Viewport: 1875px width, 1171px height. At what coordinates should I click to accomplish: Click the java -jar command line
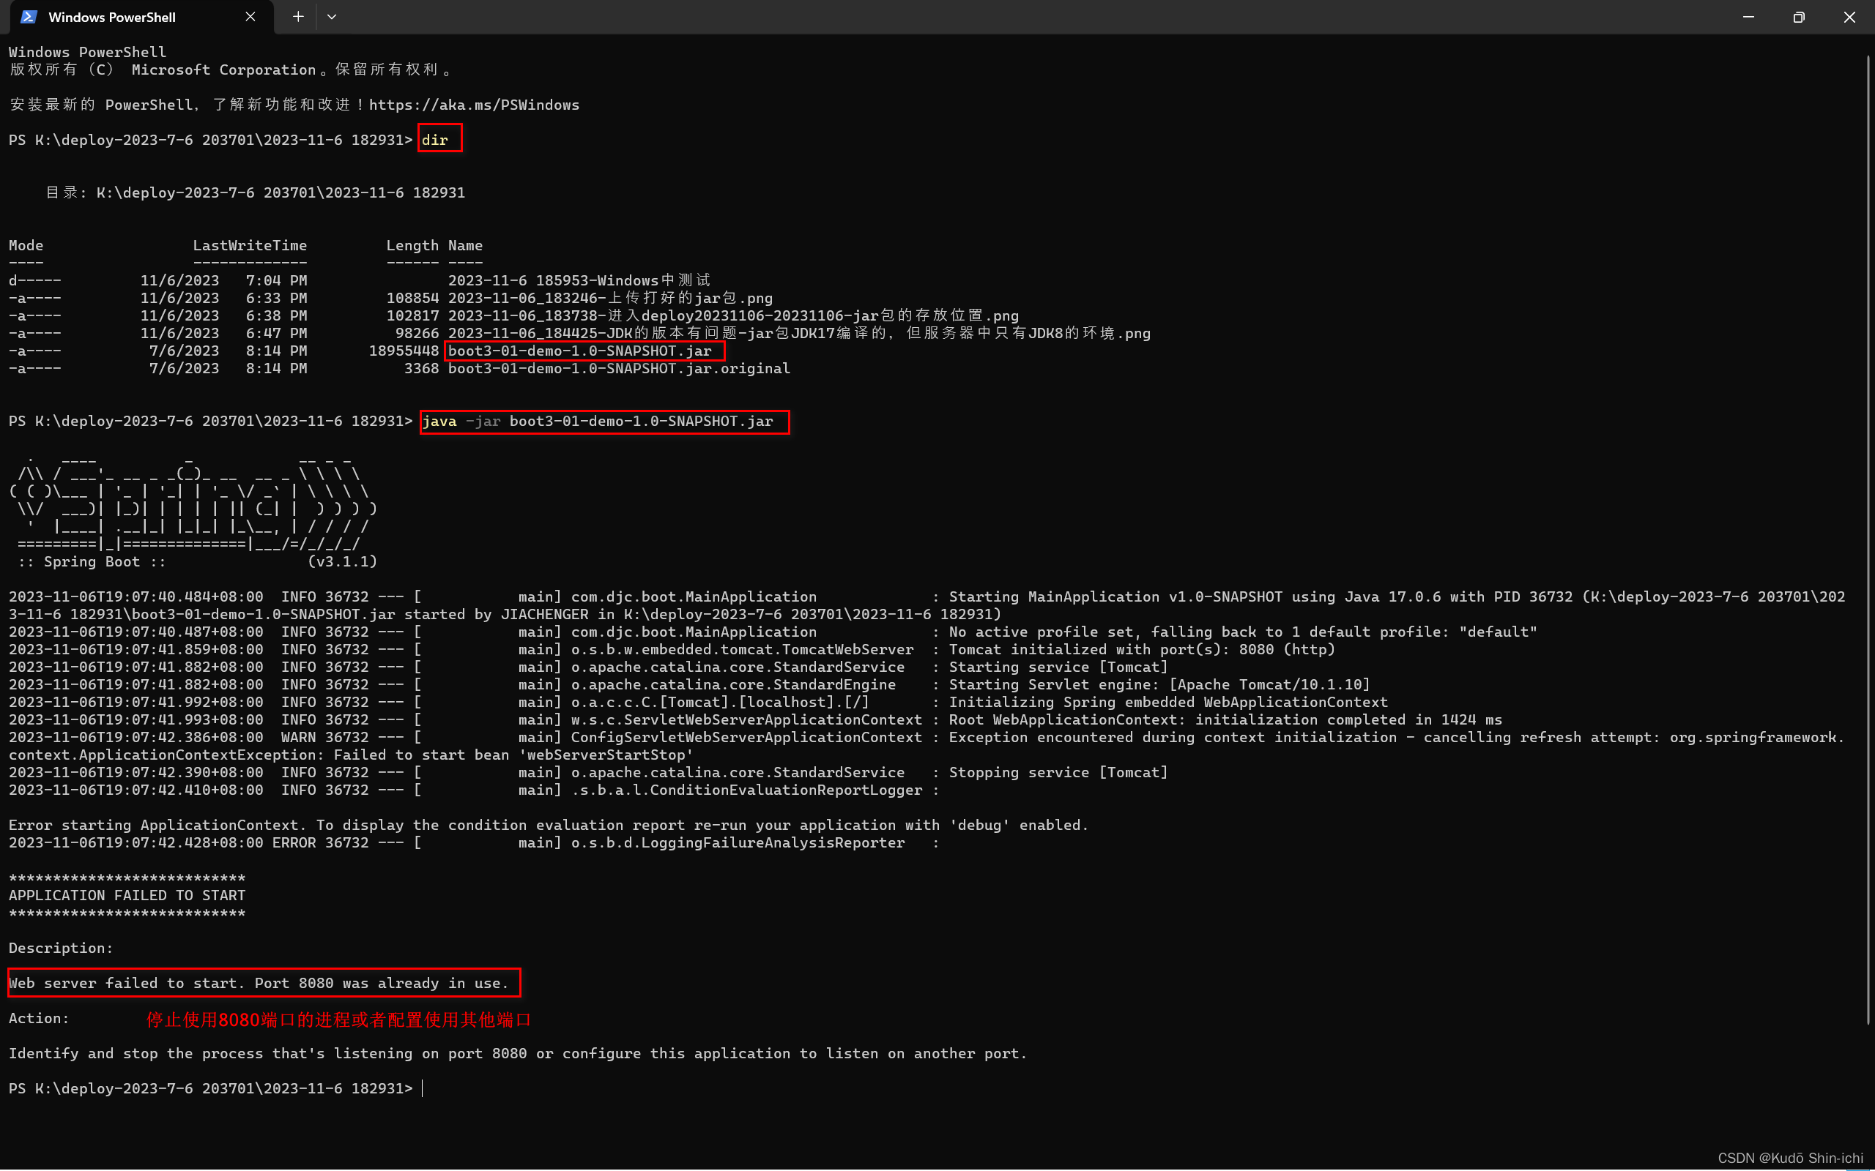tap(598, 422)
